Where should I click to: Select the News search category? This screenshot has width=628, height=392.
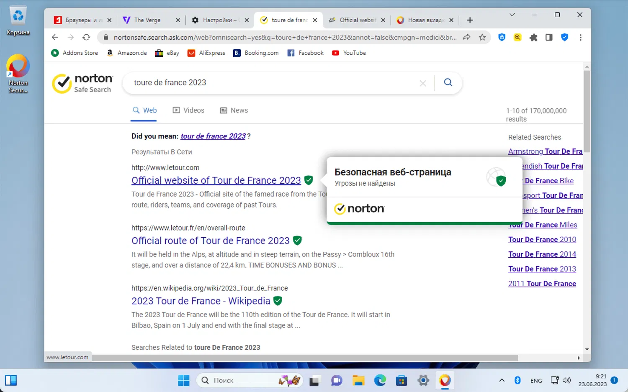point(234,110)
